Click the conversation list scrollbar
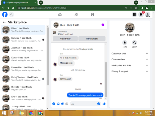Screen dimensions: 155x116 tap(48, 56)
